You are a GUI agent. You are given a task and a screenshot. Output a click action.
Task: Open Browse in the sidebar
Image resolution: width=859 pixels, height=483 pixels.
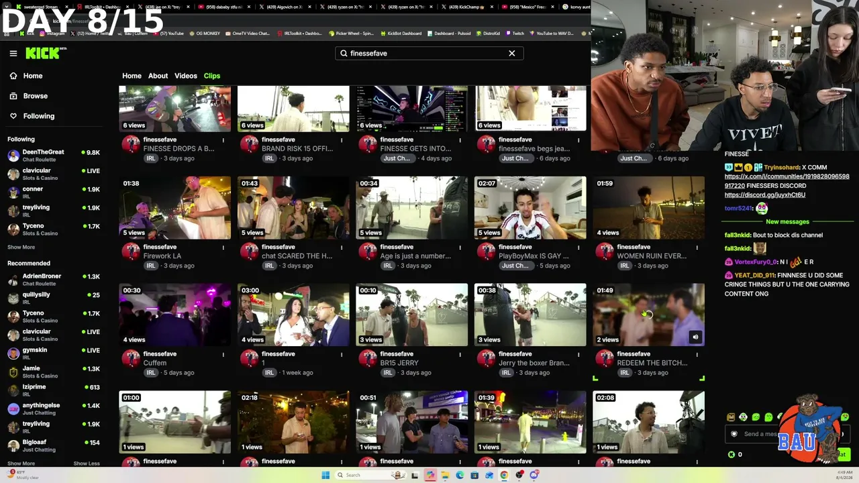(36, 96)
